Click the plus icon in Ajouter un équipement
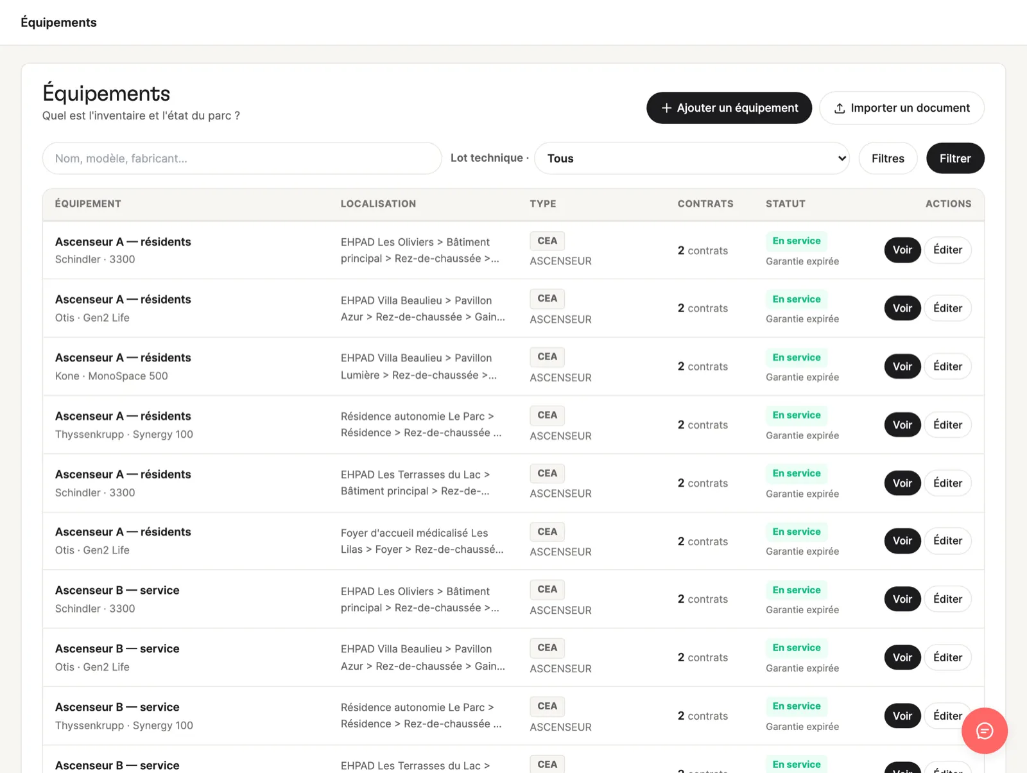 666,108
